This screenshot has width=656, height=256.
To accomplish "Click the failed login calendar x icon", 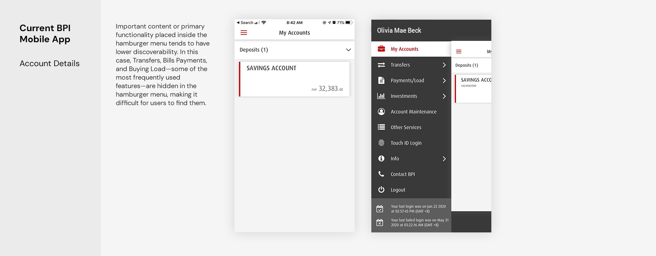I will pyautogui.click(x=379, y=222).
